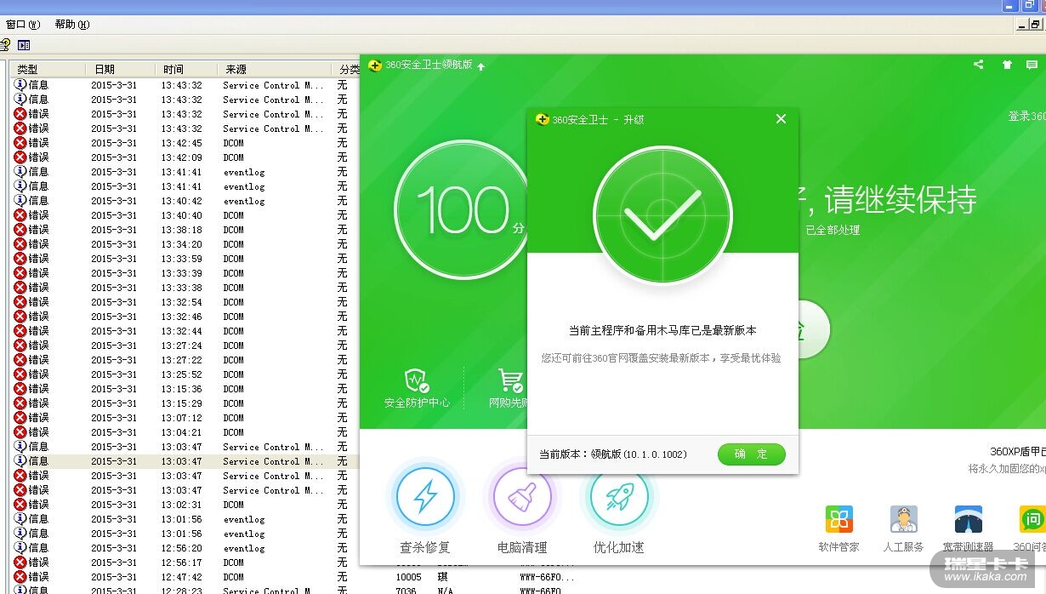Click time cell 13:33:39 in event list
The image size is (1046, 594).
pyautogui.click(x=182, y=273)
